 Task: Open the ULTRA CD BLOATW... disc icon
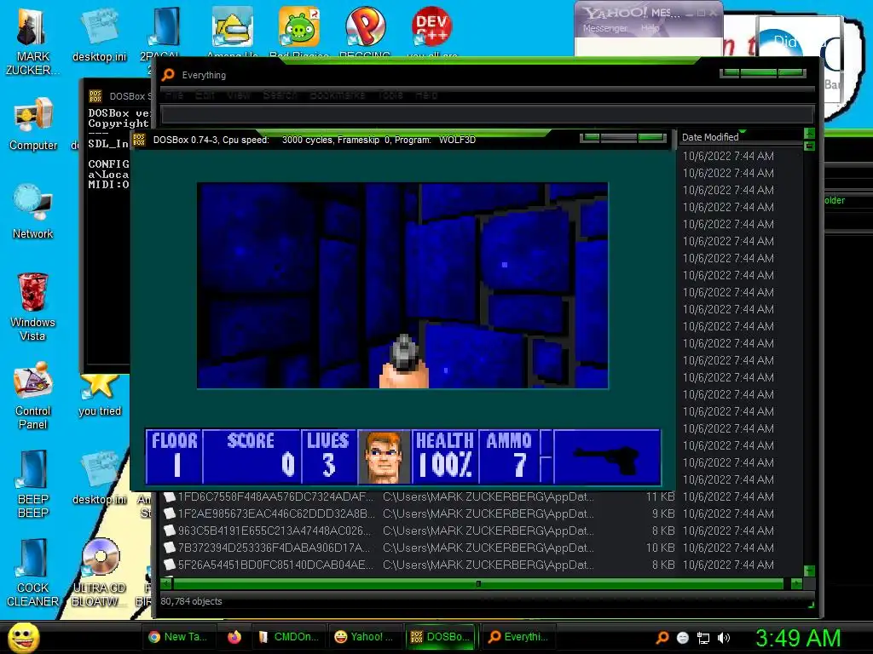click(x=99, y=573)
